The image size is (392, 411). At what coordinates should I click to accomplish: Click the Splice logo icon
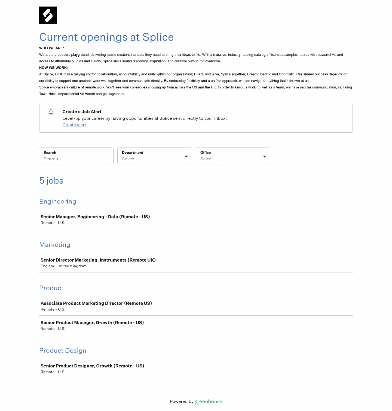coord(48,15)
